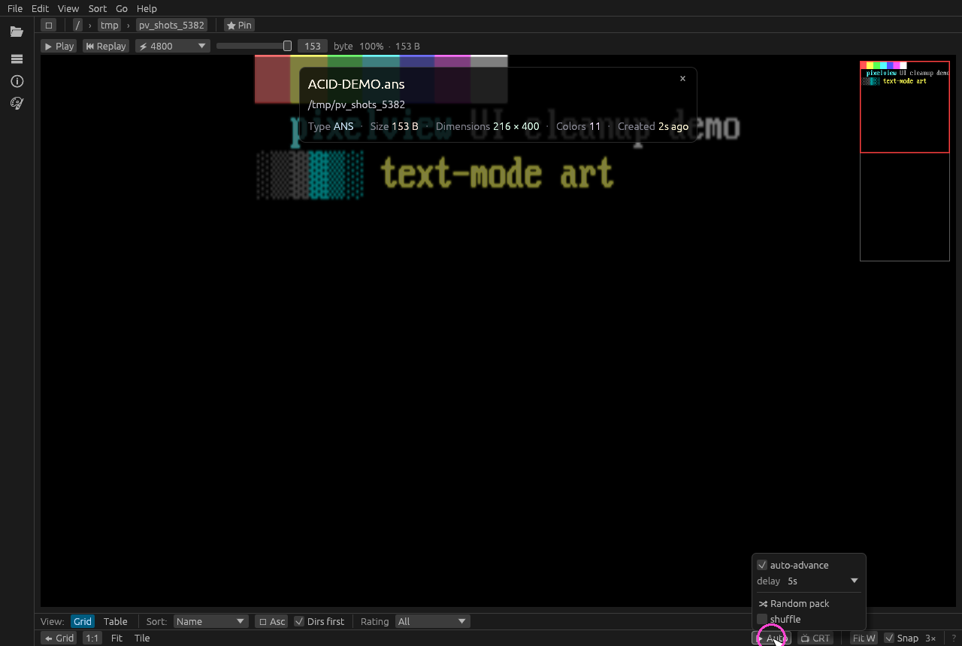Switch view to Grid

[x=83, y=622]
